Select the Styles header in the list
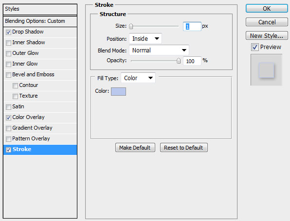The width and height of the screenshot is (290, 221). click(x=40, y=9)
